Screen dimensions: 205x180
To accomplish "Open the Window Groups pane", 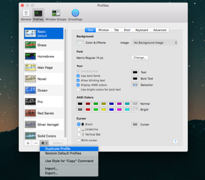I will [56, 15].
